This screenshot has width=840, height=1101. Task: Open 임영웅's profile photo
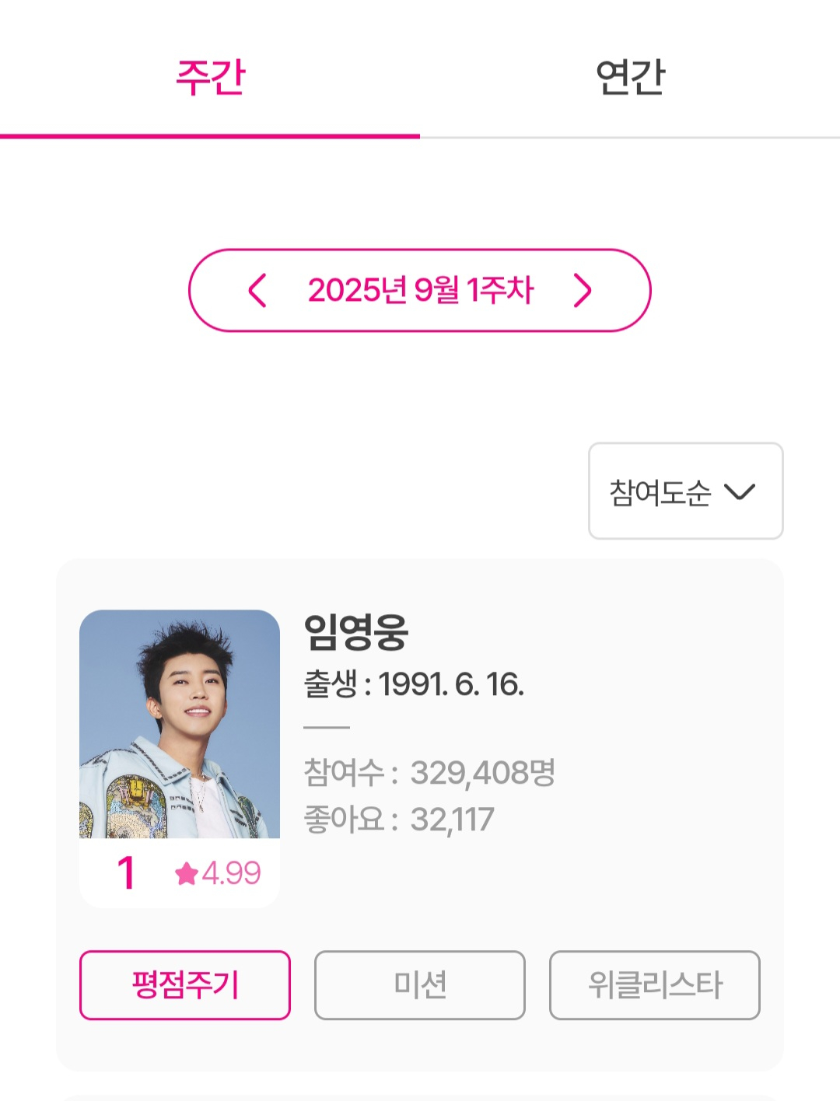[x=180, y=723]
